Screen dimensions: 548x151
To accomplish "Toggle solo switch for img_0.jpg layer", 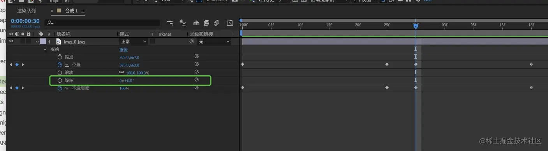I will point(23,42).
